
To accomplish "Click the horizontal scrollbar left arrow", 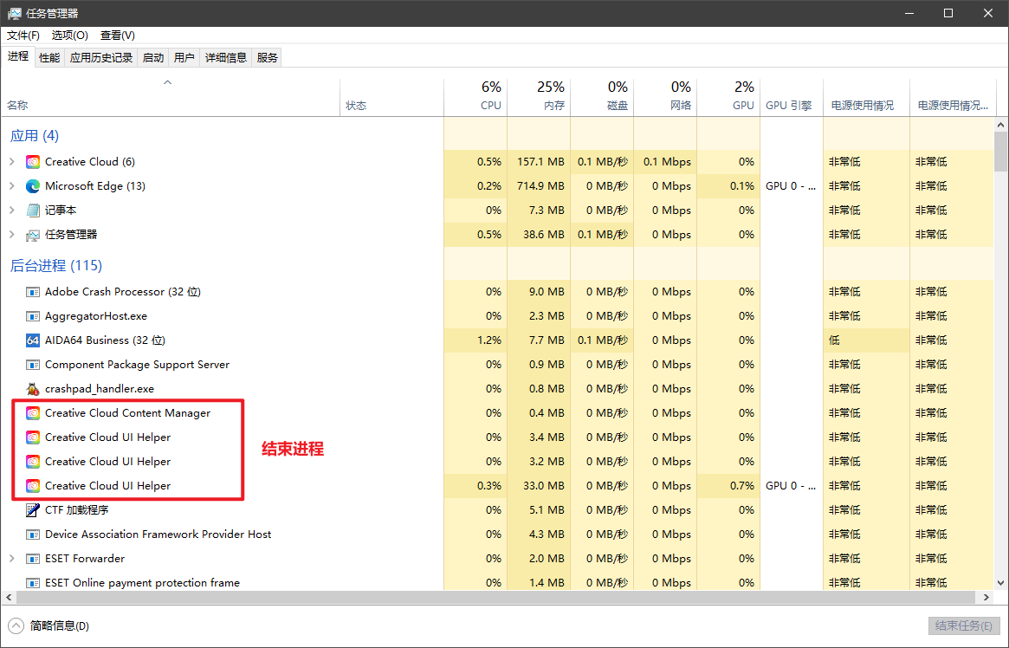I will click(x=9, y=597).
